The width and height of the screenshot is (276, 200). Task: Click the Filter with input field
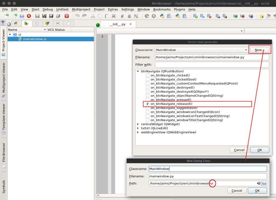212,65
